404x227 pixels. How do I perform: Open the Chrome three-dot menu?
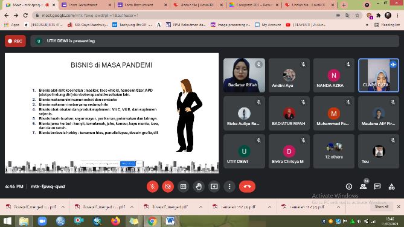tap(397, 16)
